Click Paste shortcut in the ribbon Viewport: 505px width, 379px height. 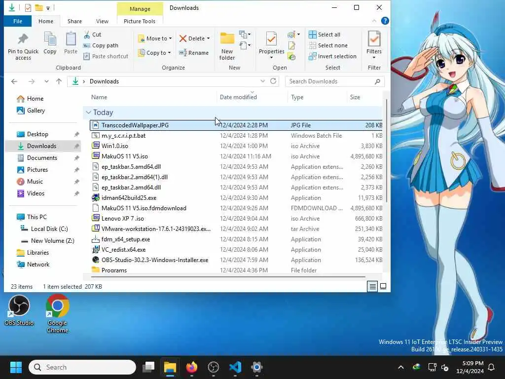point(106,56)
